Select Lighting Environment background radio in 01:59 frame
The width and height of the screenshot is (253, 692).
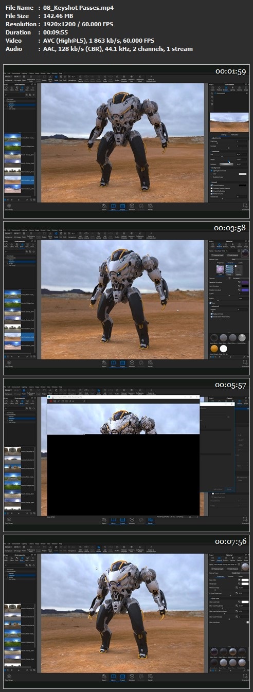click(x=211, y=171)
